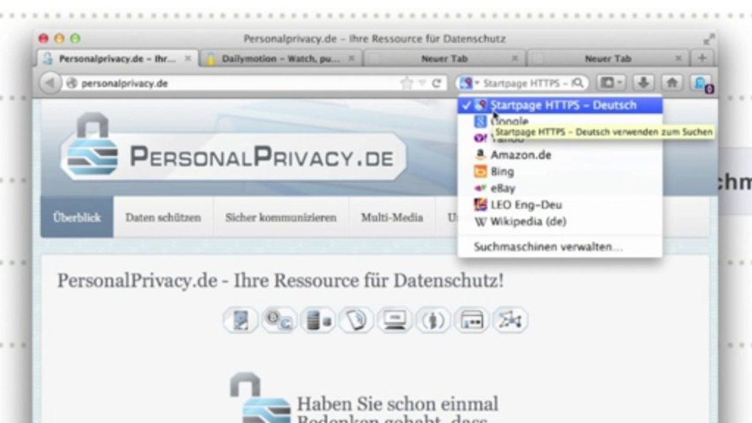Choose eBay search engine
Viewport: 752px width, 423px height.
coord(560,188)
